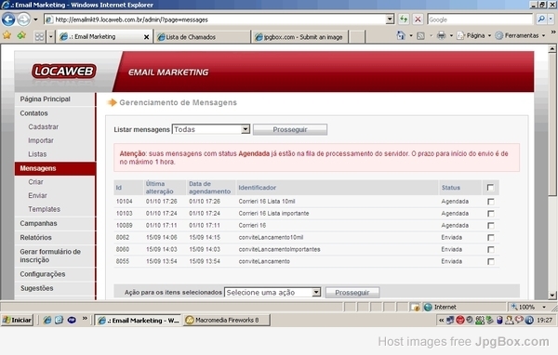This screenshot has height=355, width=558.
Task: Toggle the select-all checkbox in header
Action: pyautogui.click(x=490, y=188)
